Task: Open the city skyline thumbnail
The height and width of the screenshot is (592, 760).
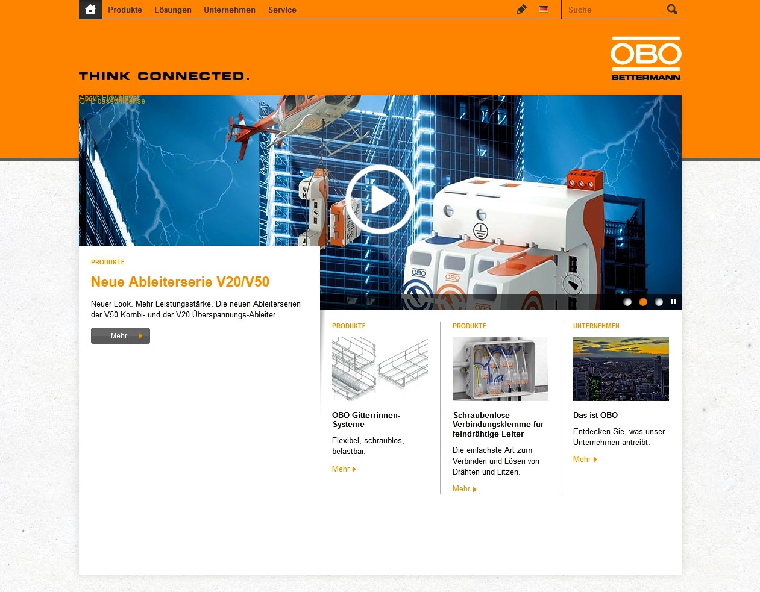Action: [x=621, y=369]
